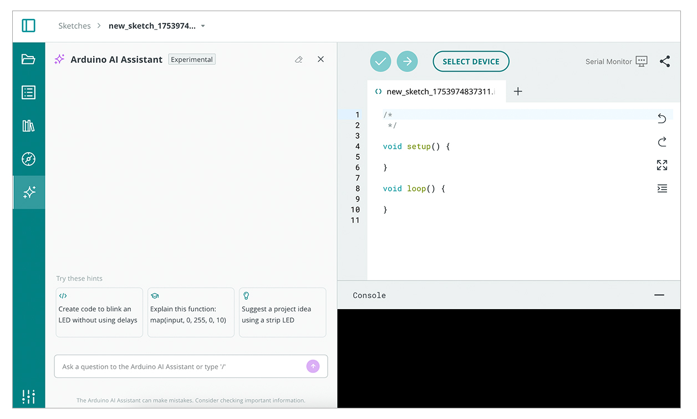
Task: Open the sketch name dropdown arrow
Action: click(203, 26)
